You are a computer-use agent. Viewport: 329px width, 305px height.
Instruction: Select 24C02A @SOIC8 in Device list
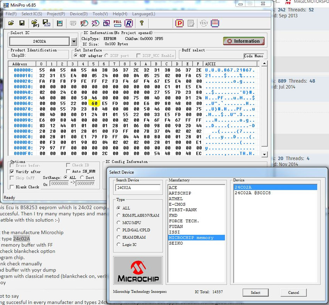[x=253, y=193]
